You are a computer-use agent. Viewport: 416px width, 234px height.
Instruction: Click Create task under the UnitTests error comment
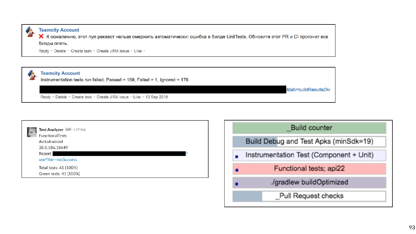[81, 51]
